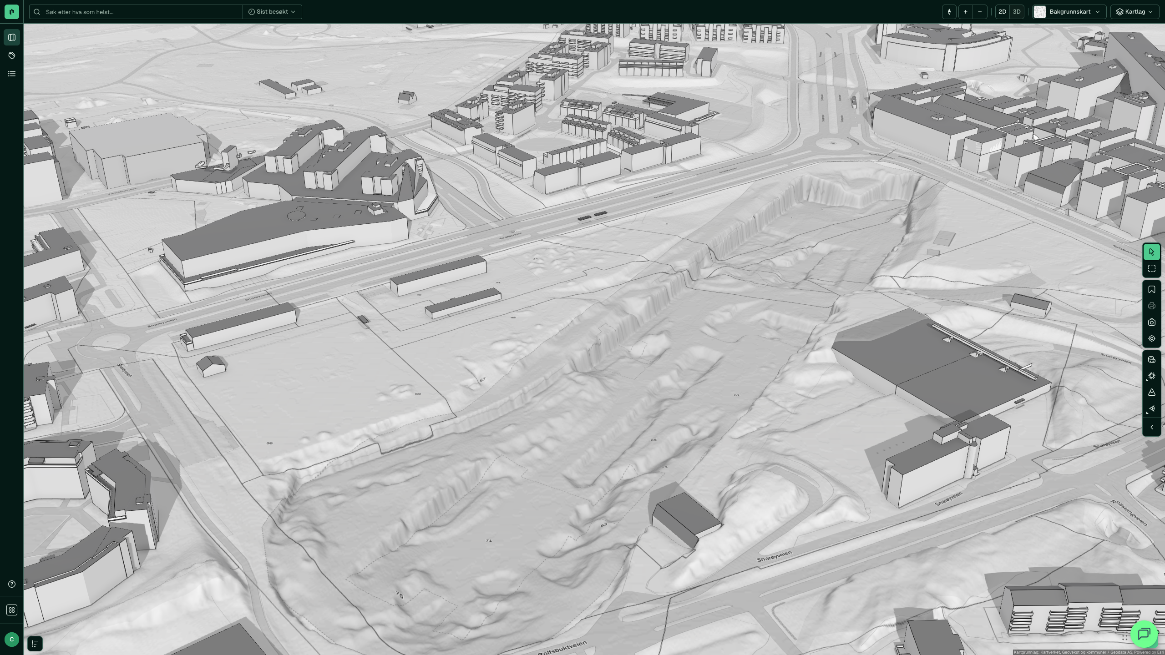
Task: Open the map view sidebar icon
Action: (12, 37)
